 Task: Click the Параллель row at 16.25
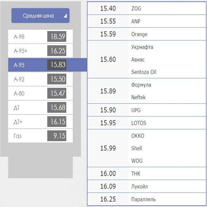pos(147,199)
